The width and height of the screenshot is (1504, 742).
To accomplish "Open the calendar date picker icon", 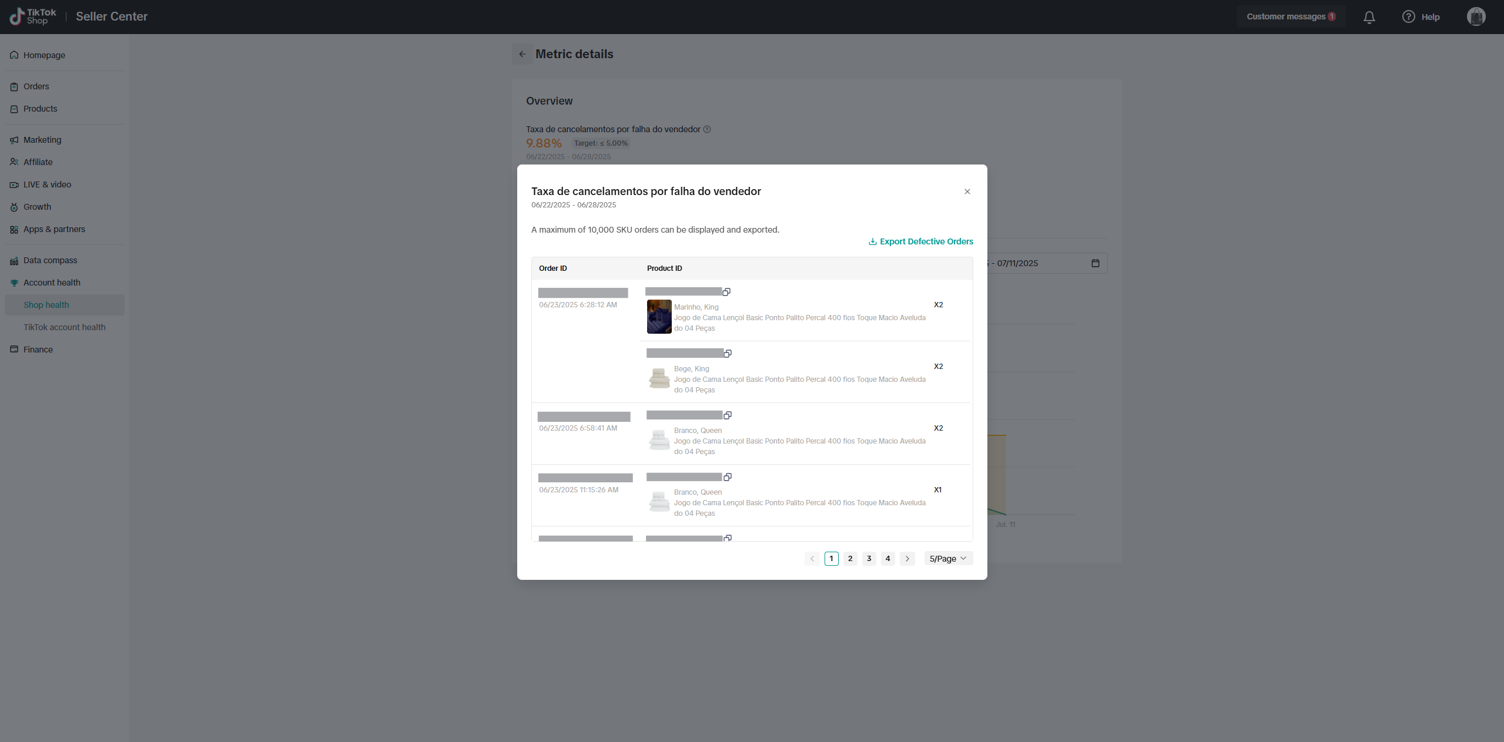I will coord(1095,263).
